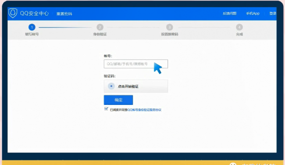
Task: Click the 登录 login link
Action: (273, 14)
